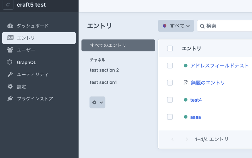This screenshot has height=158, width=252.
Task: Click the Users group icon
Action: point(10,50)
